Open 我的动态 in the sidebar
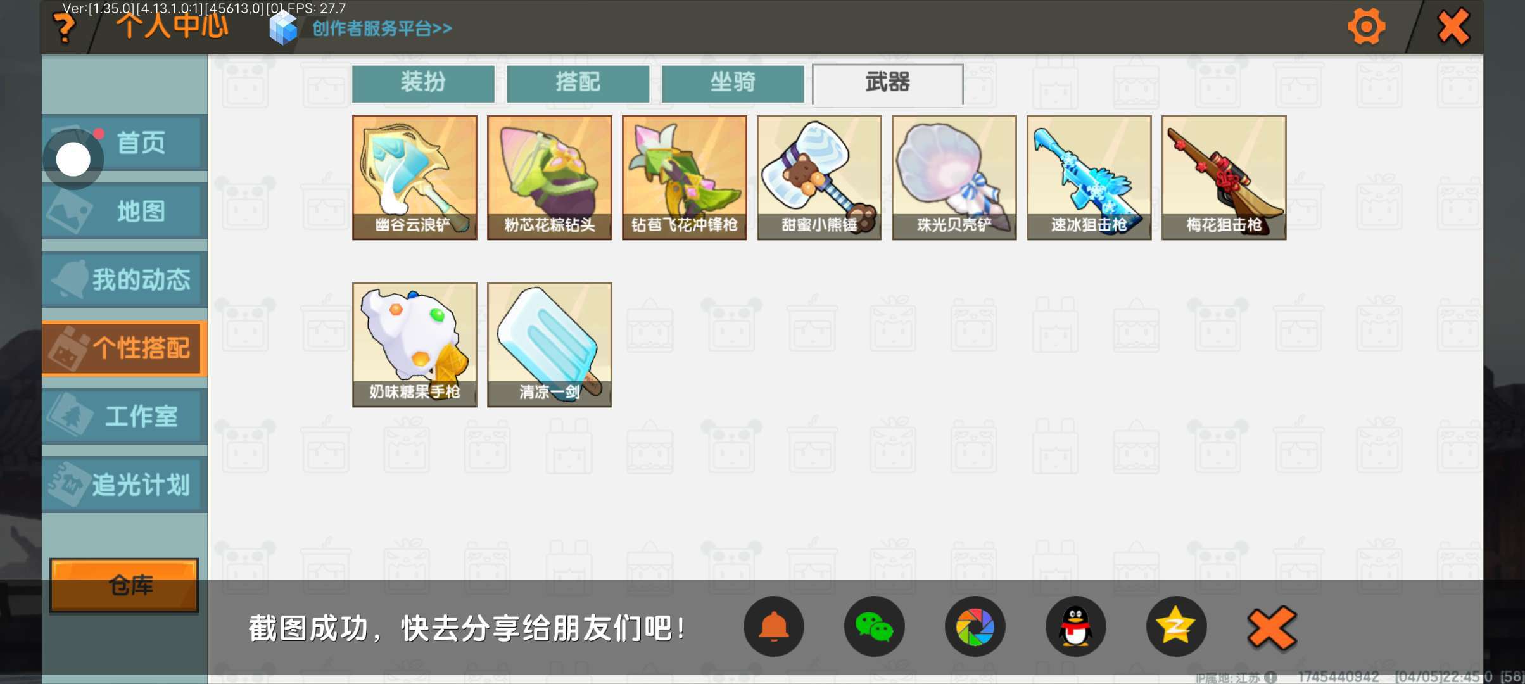 [x=124, y=279]
